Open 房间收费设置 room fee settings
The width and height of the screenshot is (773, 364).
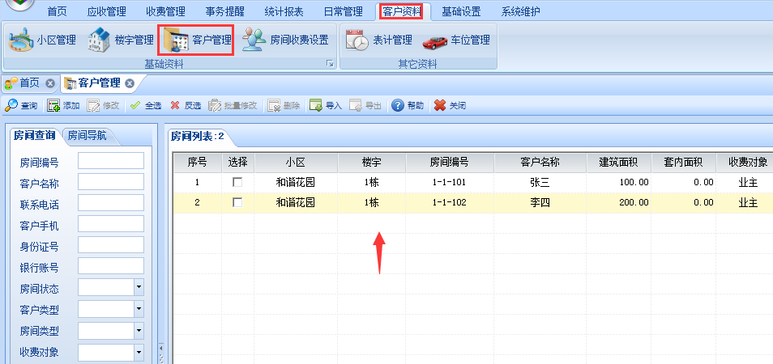click(285, 40)
